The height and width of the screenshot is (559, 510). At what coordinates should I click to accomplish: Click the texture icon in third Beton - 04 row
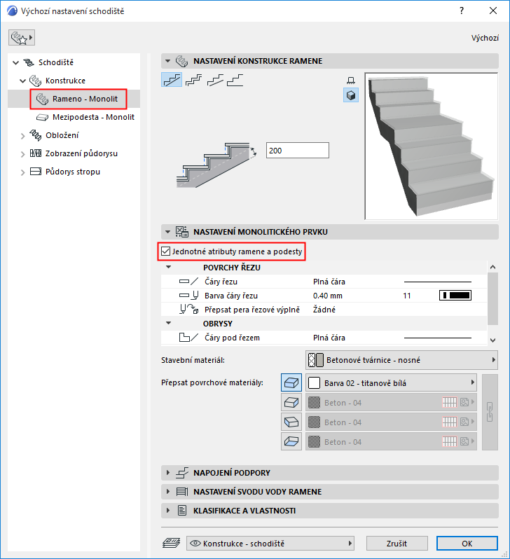[x=464, y=442]
